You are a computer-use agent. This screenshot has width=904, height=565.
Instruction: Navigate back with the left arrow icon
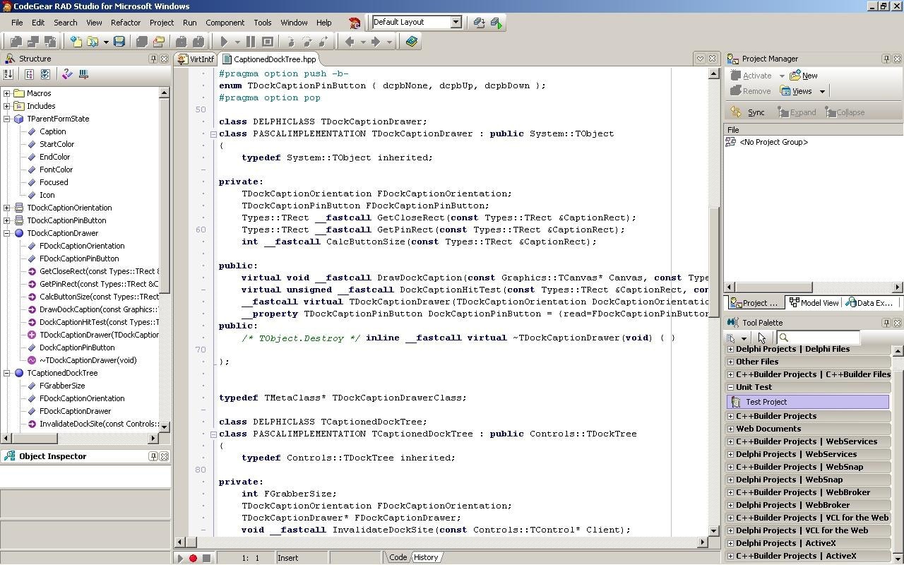click(350, 42)
